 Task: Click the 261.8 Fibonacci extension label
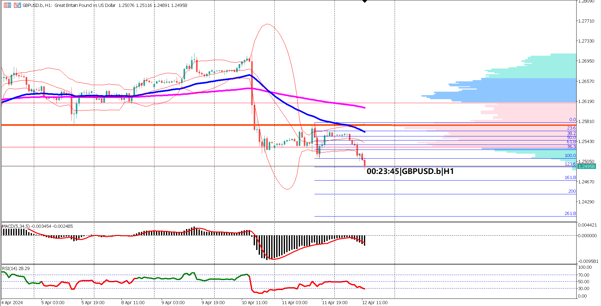[x=570, y=214]
